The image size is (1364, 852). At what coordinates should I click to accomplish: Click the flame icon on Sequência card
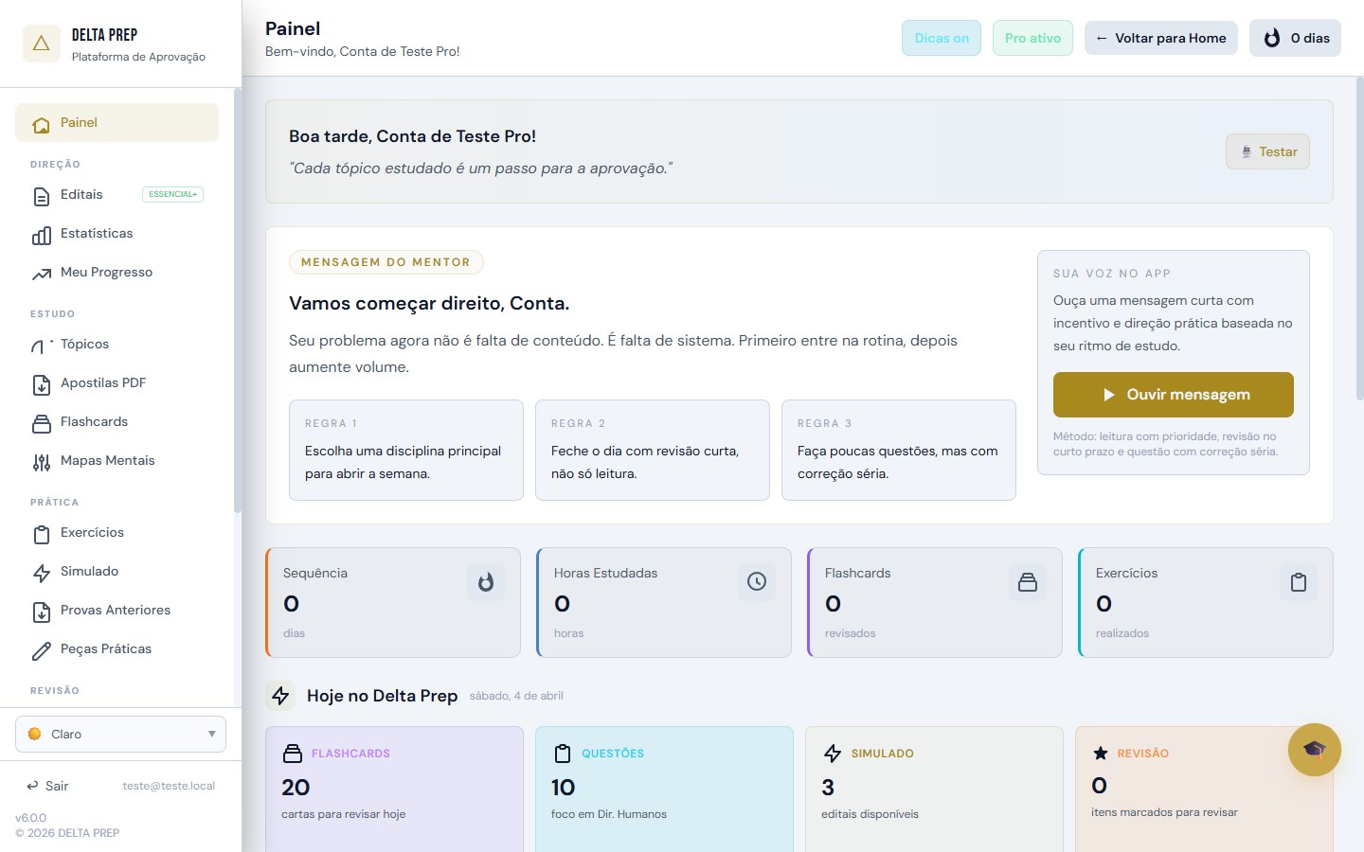point(485,582)
